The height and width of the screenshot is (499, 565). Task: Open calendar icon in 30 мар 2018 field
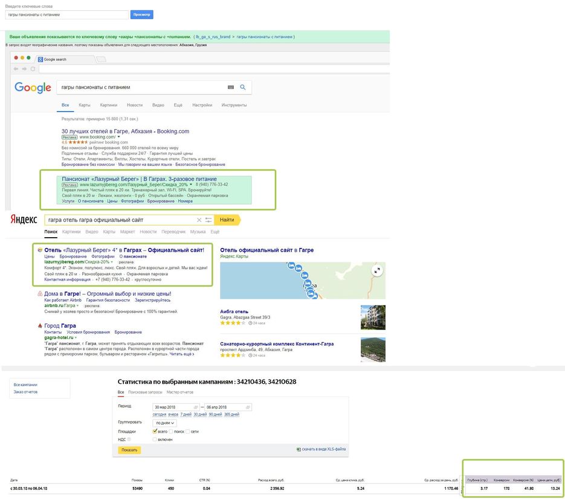pos(196,407)
